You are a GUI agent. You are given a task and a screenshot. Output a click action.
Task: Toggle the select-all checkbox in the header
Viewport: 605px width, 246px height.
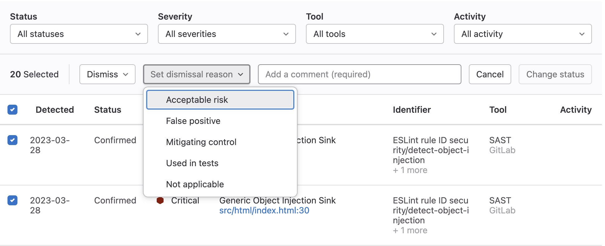click(12, 110)
